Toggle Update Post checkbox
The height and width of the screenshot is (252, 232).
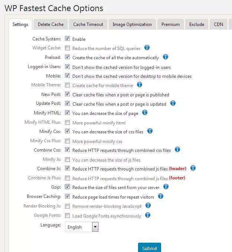[67, 103]
